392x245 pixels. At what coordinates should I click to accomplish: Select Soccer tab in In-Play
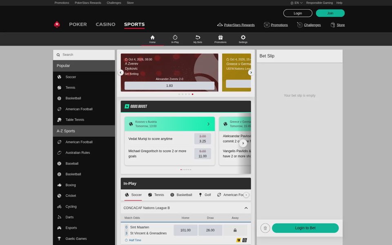tap(133, 195)
